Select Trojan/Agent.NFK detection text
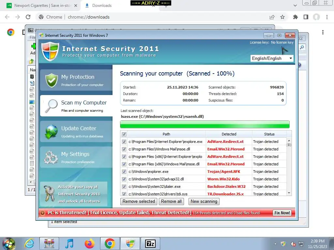The image size is (334, 250). click(x=224, y=172)
